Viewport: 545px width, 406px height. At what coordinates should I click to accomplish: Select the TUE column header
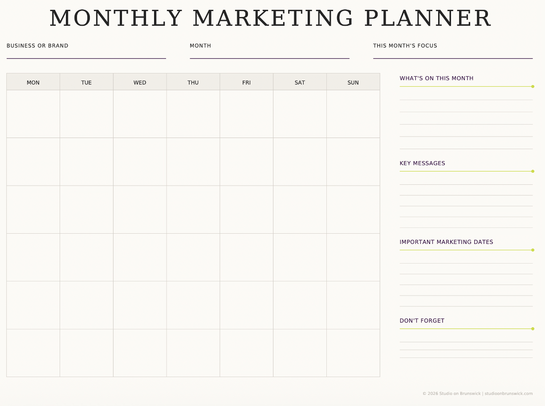click(x=86, y=82)
